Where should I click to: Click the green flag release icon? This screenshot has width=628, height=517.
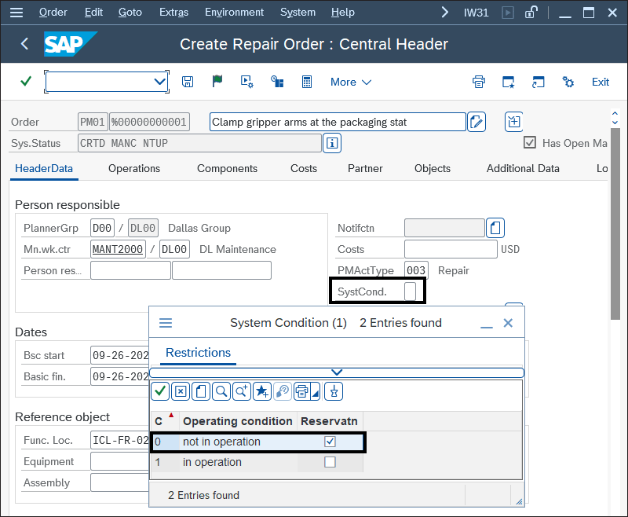(x=217, y=82)
